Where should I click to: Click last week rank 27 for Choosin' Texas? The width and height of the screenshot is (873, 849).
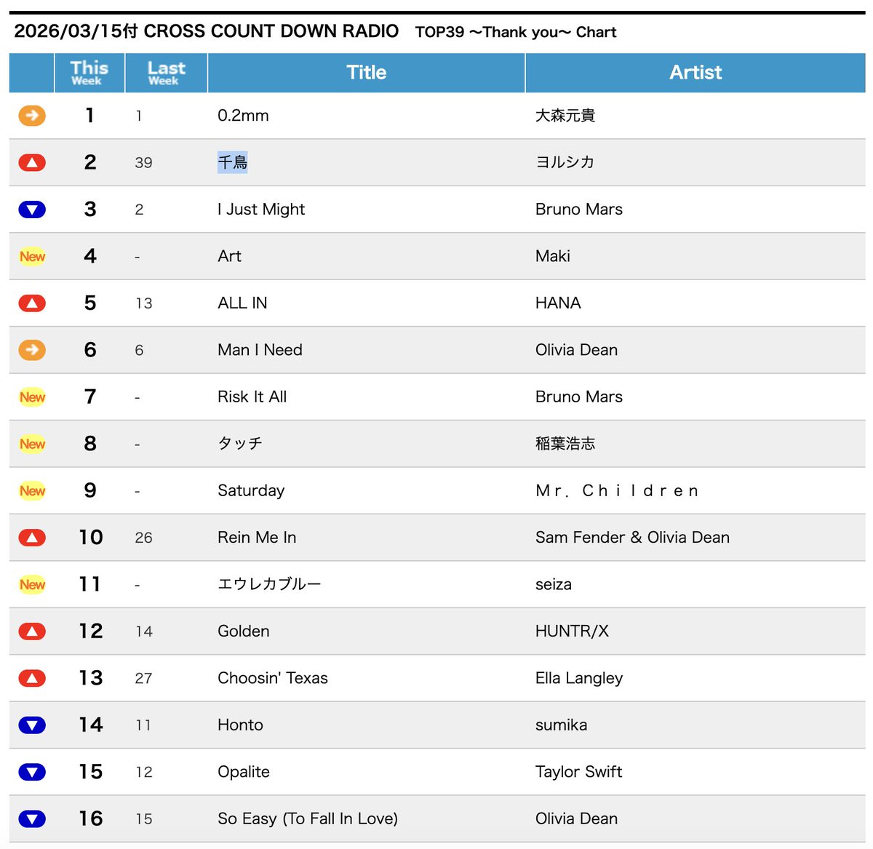pyautogui.click(x=143, y=679)
